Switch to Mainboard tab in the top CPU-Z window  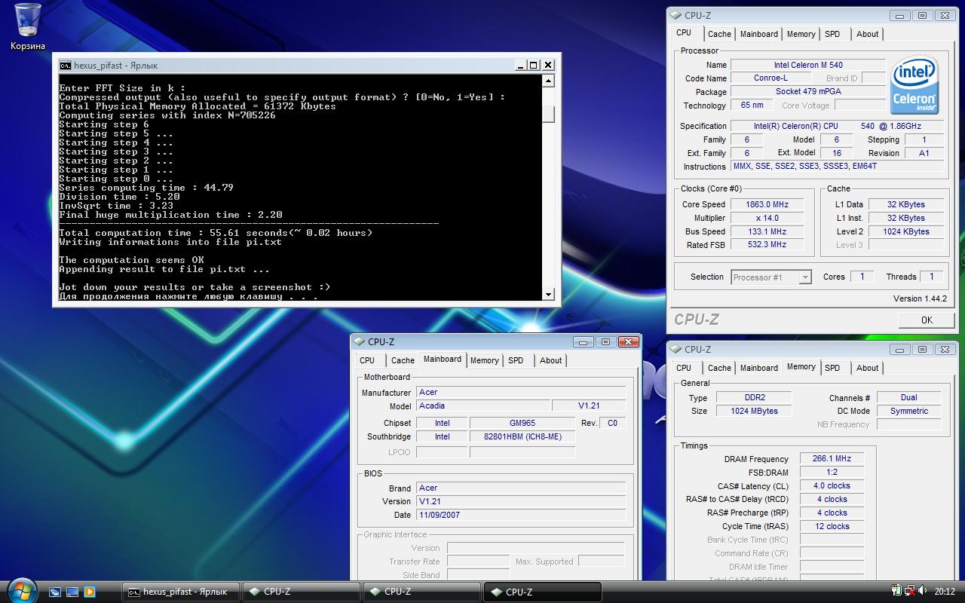pos(759,34)
